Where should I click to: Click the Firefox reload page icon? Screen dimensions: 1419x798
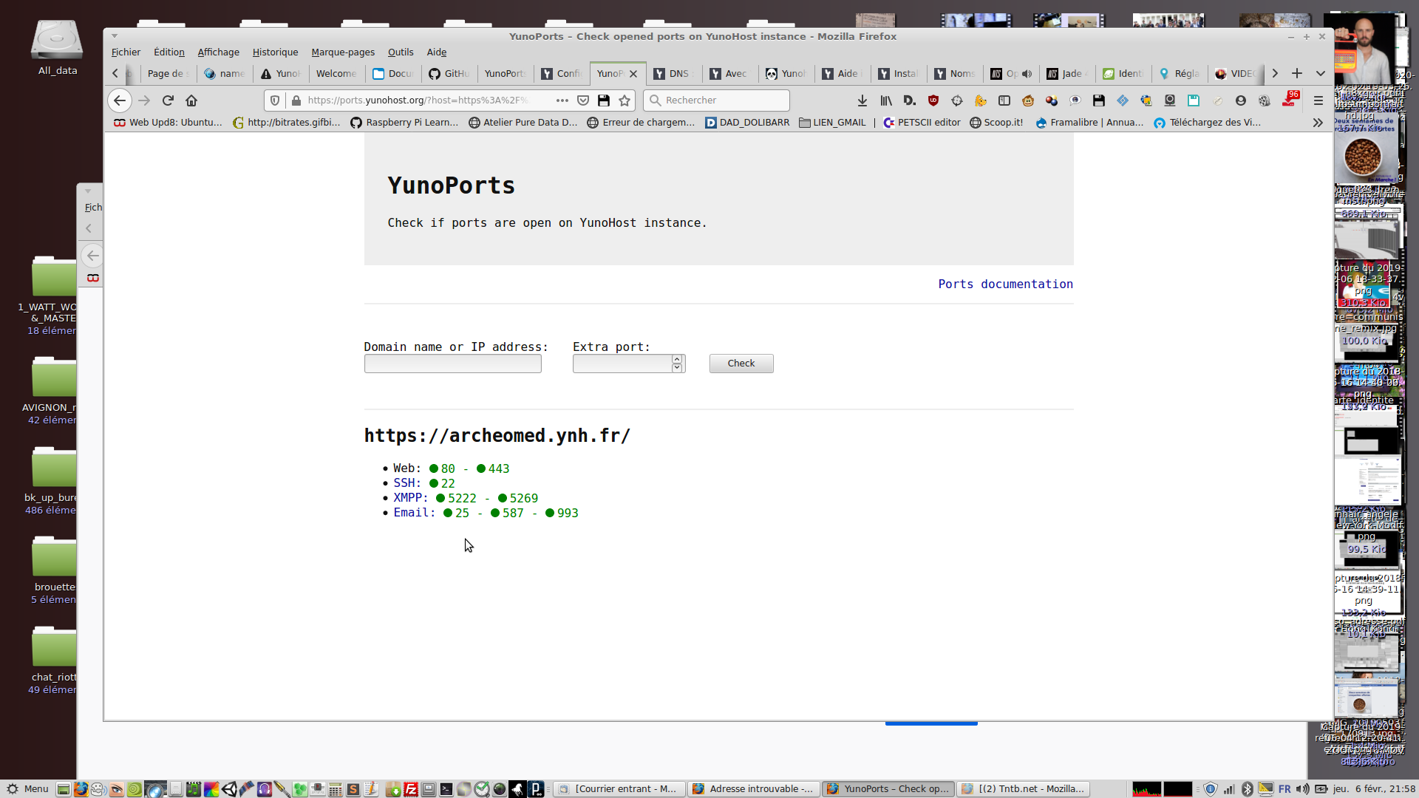[168, 100]
